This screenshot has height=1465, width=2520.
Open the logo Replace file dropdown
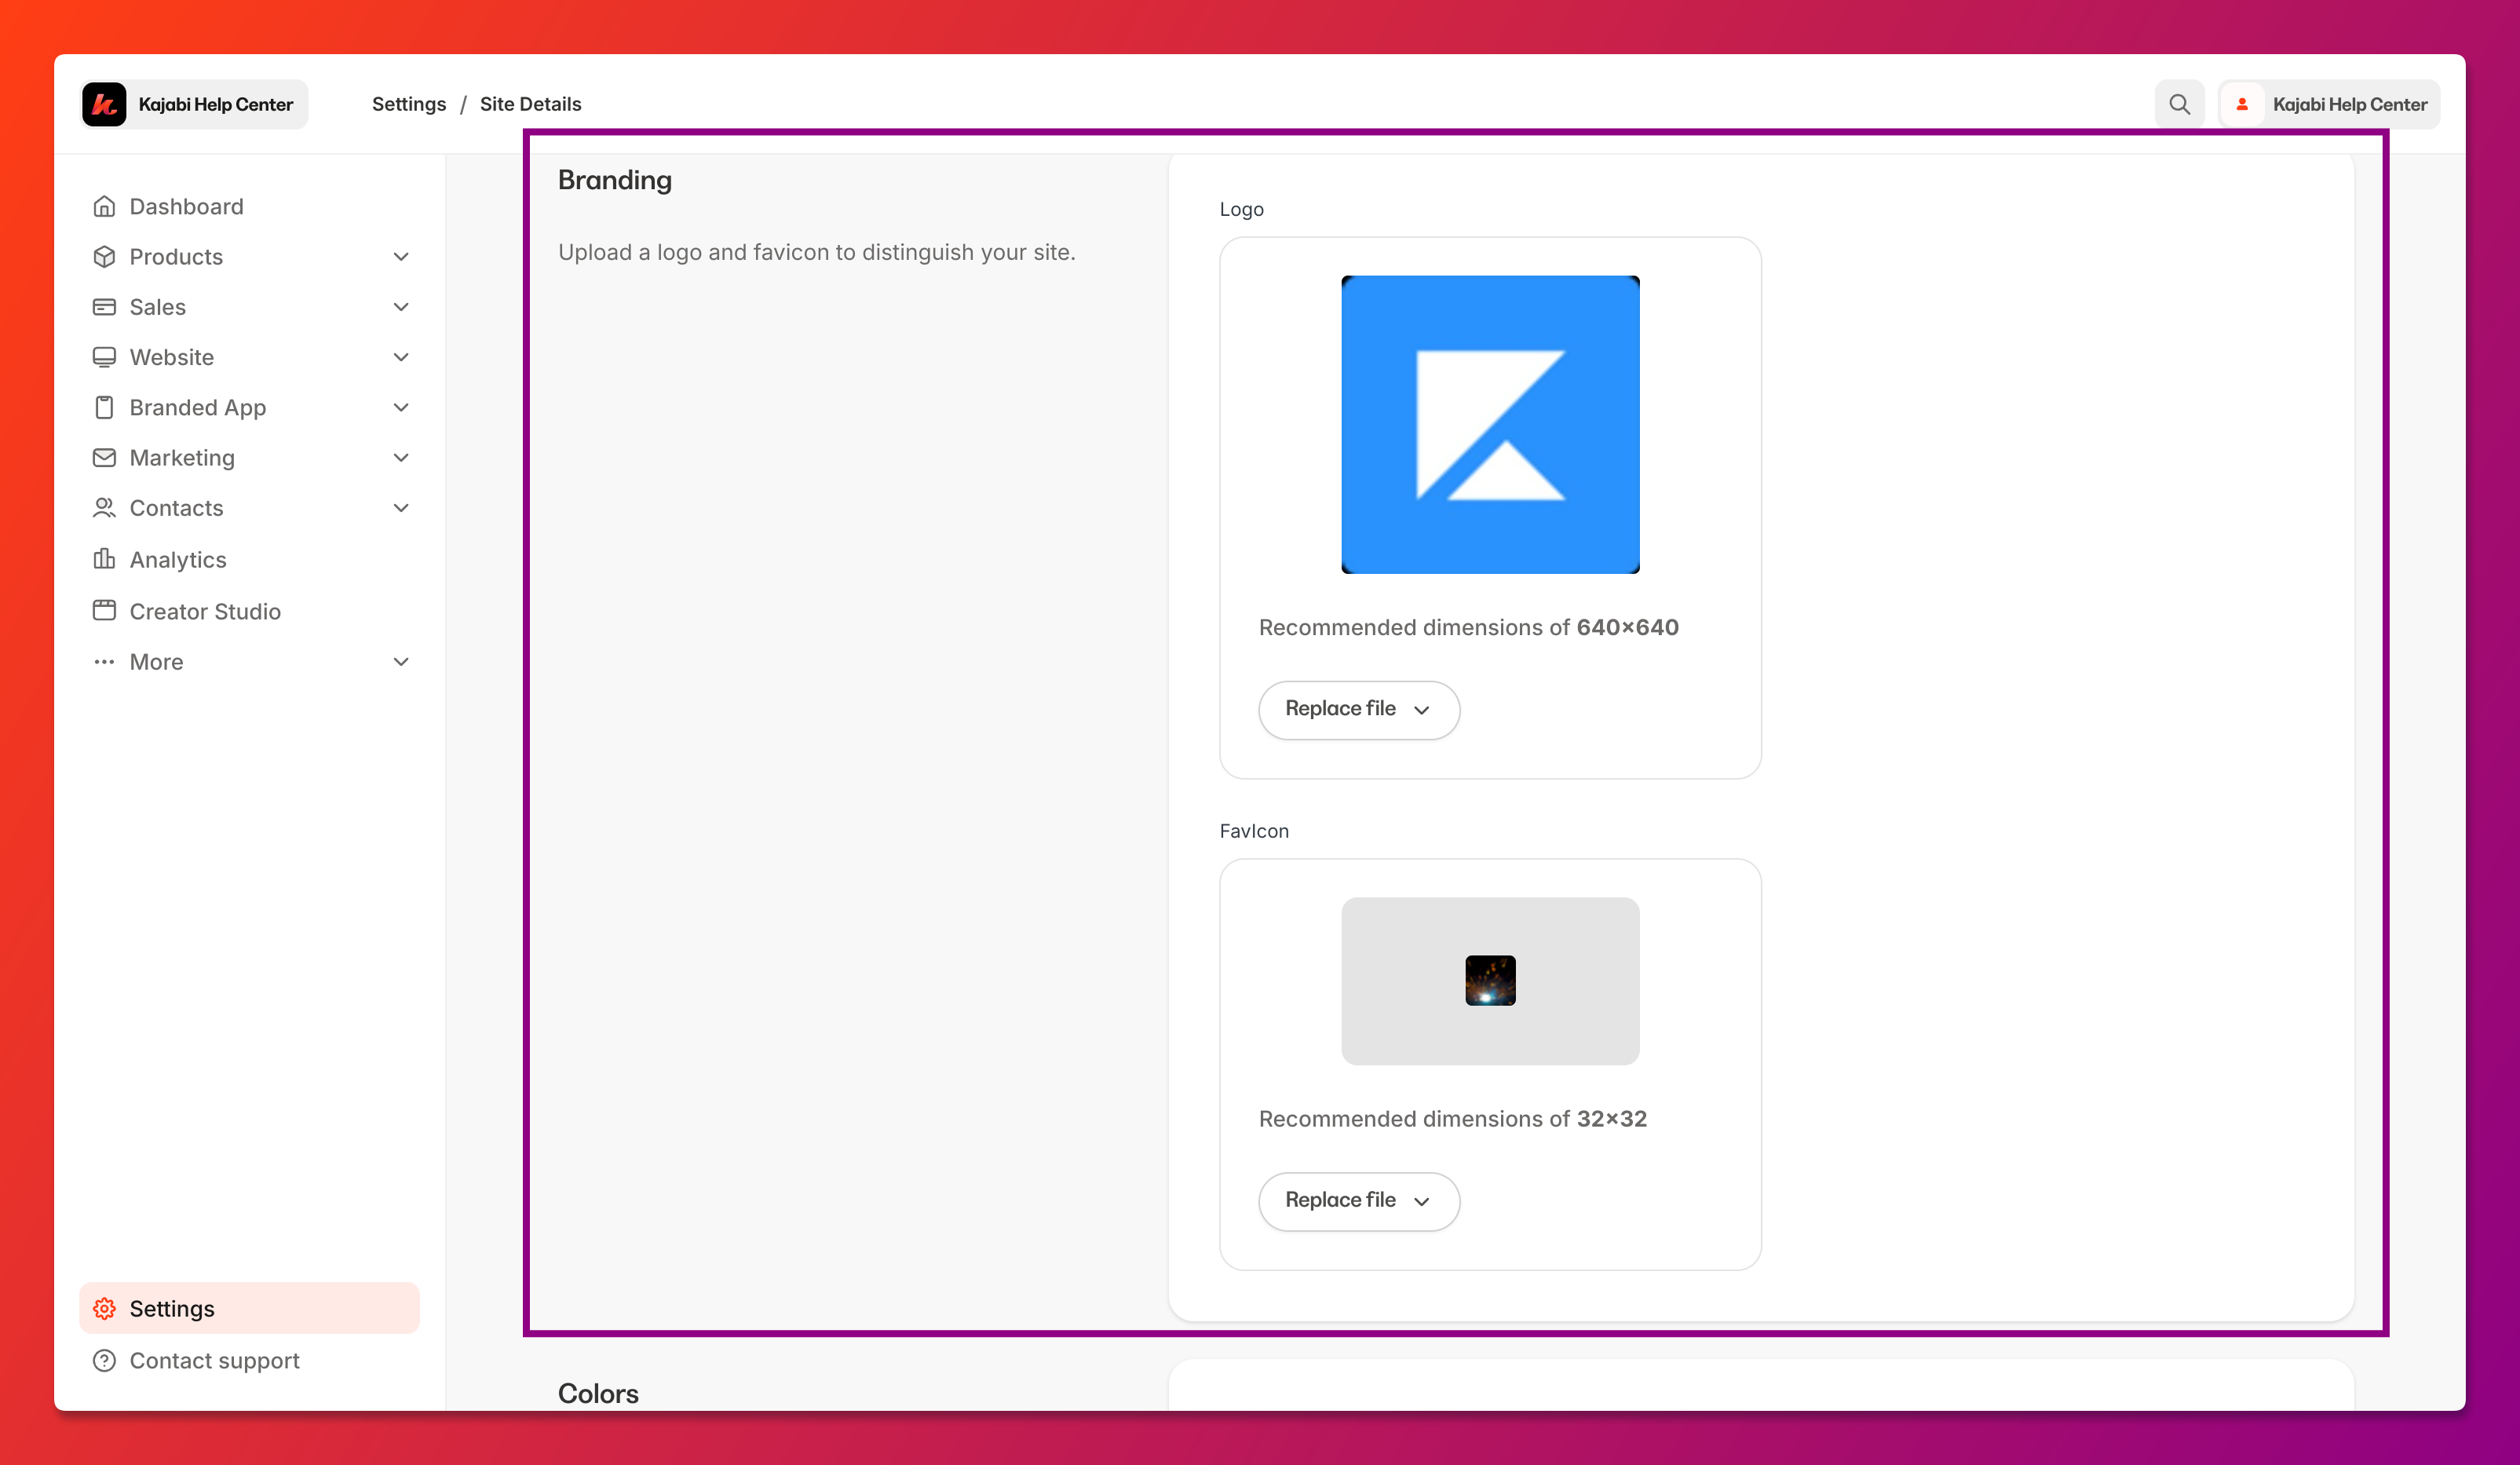(x=1358, y=709)
